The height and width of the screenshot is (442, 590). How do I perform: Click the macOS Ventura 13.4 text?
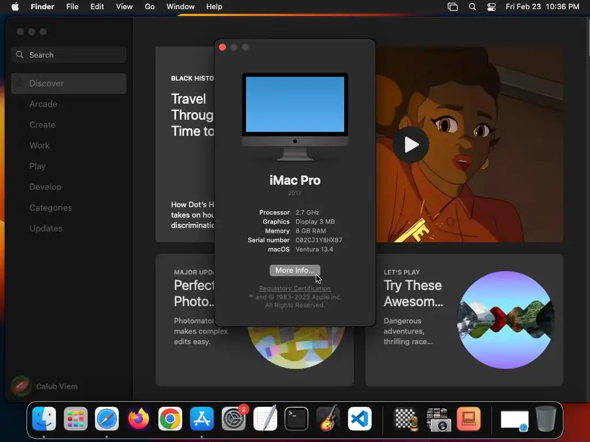[x=314, y=249]
